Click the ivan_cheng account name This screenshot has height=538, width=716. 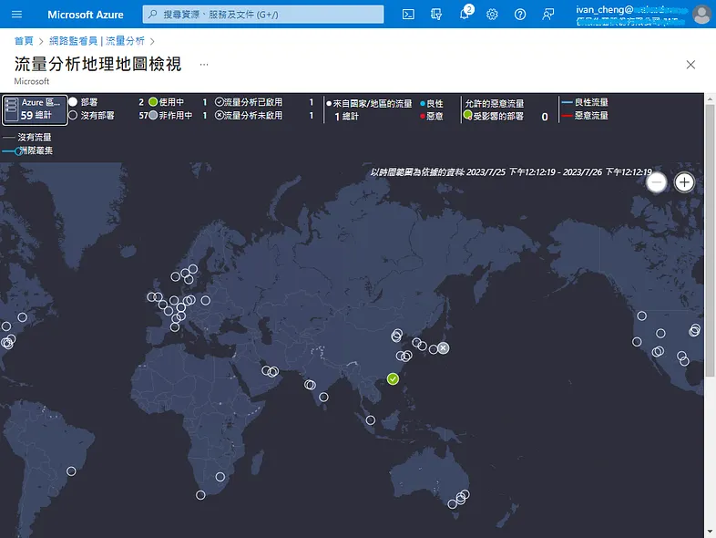pyautogui.click(x=604, y=9)
